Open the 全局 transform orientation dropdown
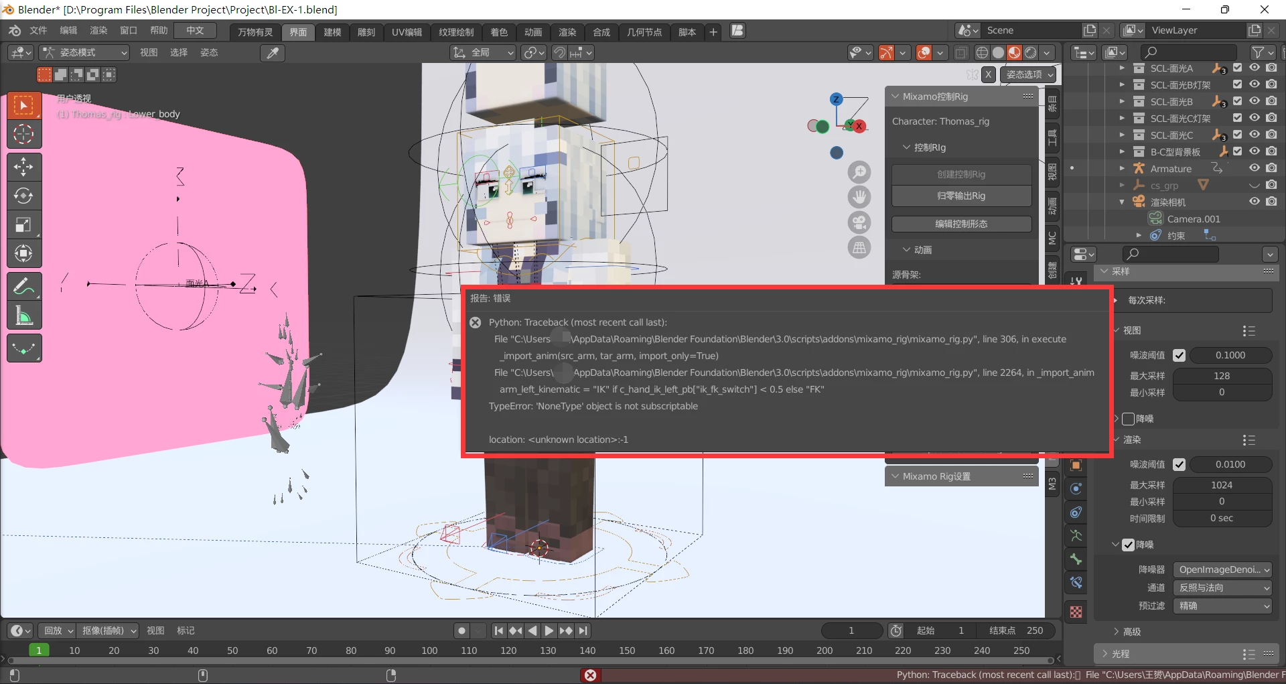1286x684 pixels. point(483,52)
